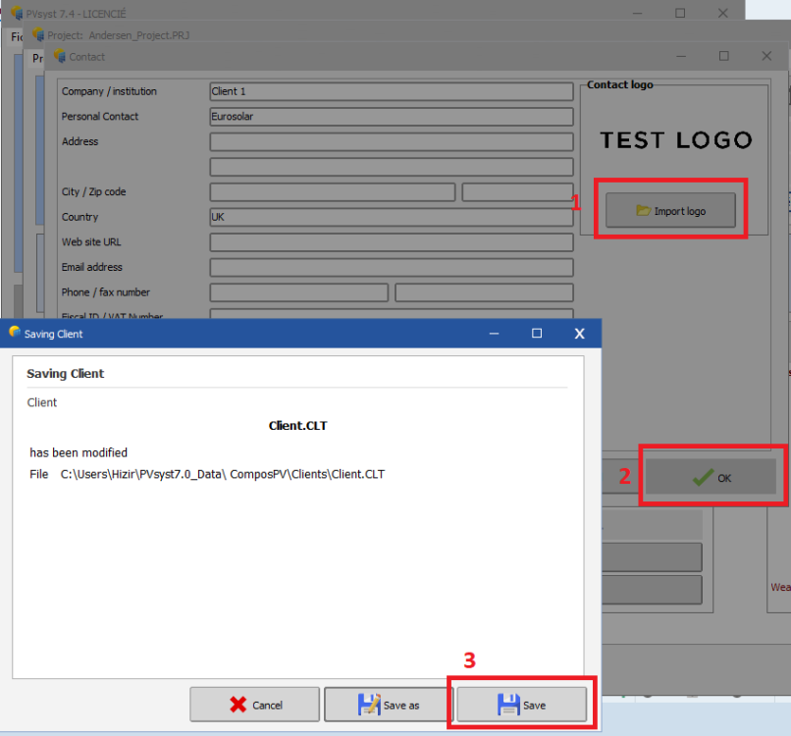Viewport: 791px width, 736px height.
Task: Click the Import logo button
Action: point(670,211)
